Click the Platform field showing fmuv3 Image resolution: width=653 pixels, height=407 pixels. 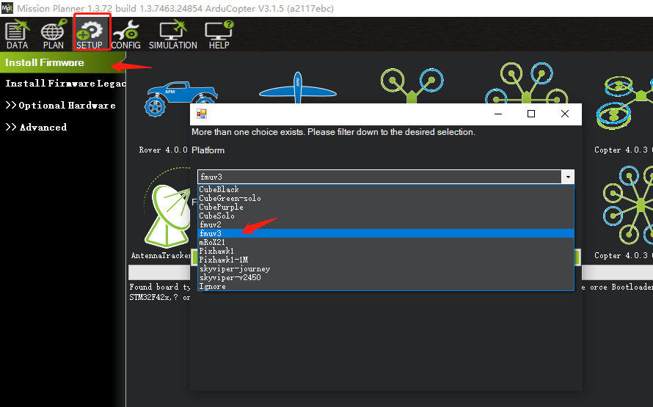click(379, 177)
